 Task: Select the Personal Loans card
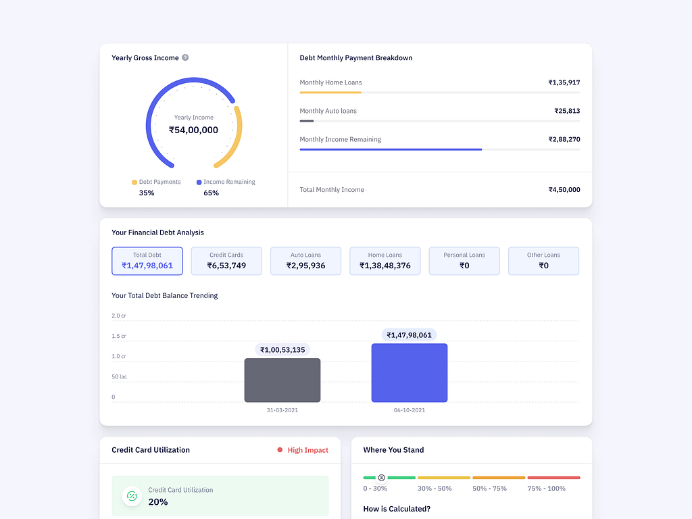click(x=464, y=261)
